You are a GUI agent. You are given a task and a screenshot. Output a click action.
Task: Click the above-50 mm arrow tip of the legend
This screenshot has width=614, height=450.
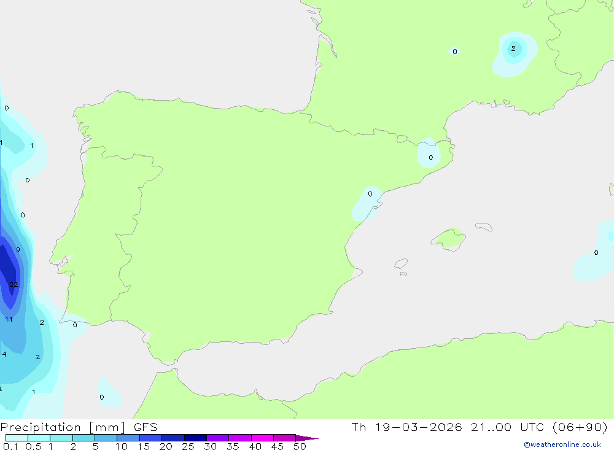pos(306,438)
